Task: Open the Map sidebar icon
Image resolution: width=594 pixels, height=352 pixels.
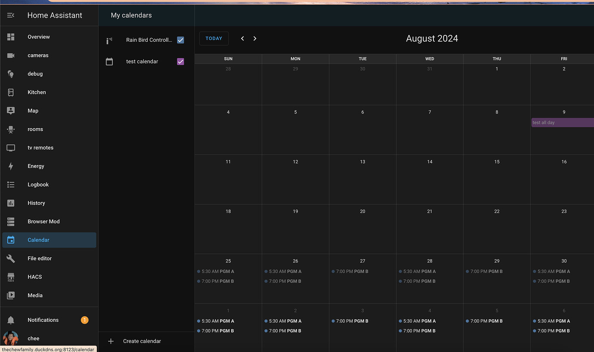Action: point(11,111)
